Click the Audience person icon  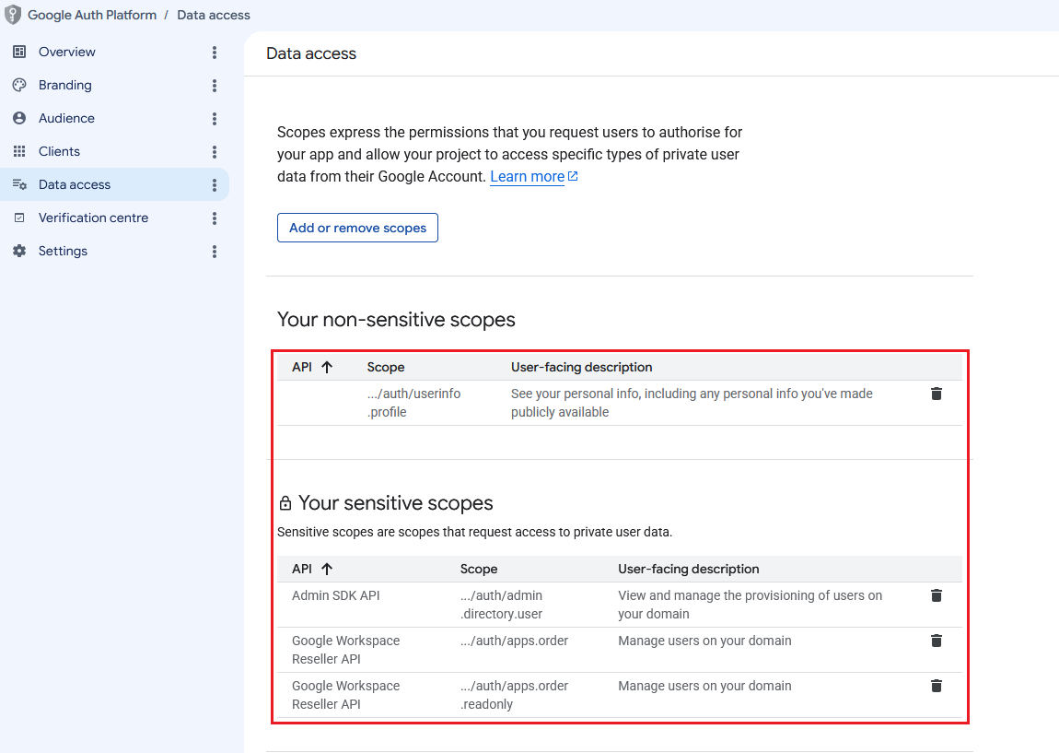19,118
